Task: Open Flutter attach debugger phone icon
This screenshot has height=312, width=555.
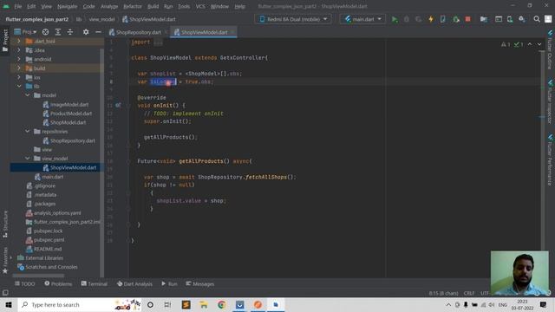Action: click(443, 19)
